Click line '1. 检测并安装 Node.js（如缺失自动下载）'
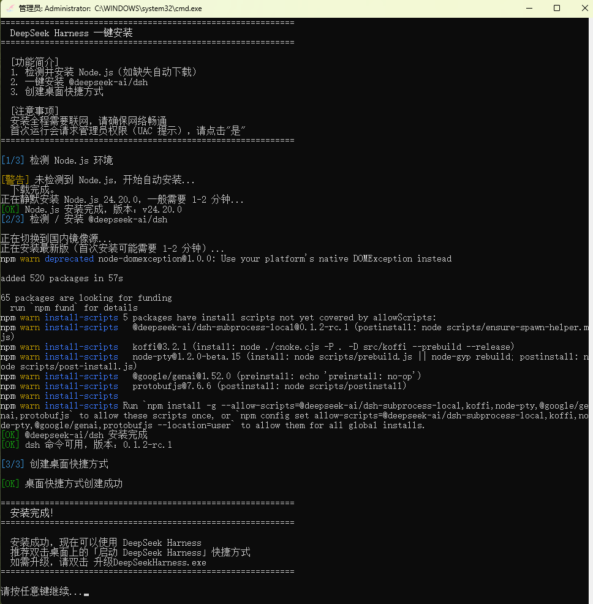 tap(104, 72)
